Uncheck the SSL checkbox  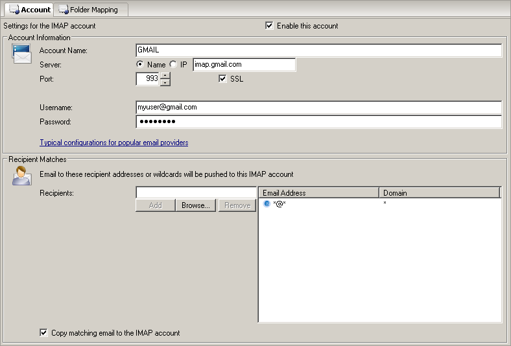[223, 79]
